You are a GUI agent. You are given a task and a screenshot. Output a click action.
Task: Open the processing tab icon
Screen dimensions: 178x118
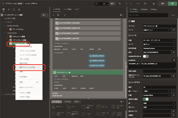click(14, 9)
